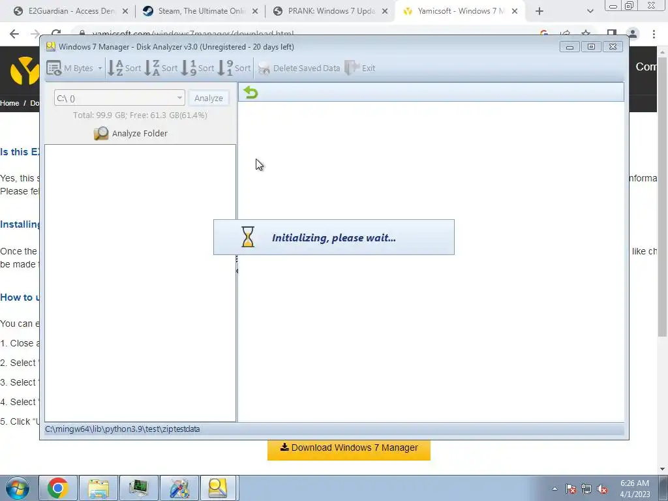The image size is (668, 501).
Task: Click the monitor app taskbar icon
Action: click(138, 488)
